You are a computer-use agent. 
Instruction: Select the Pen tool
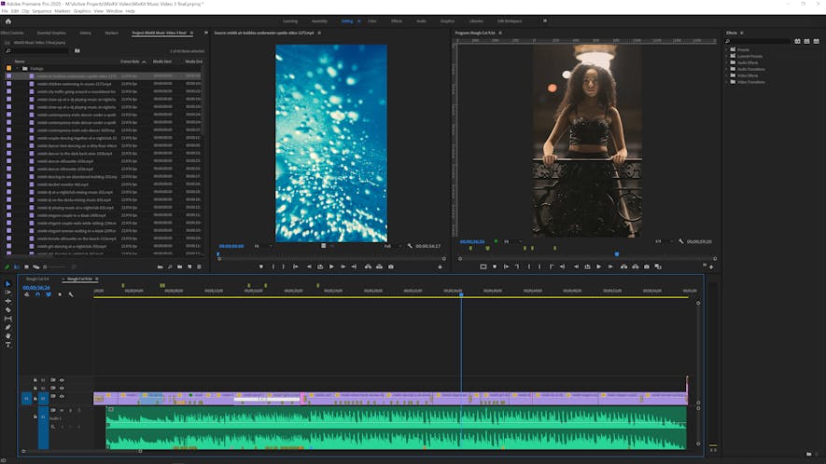click(x=8, y=327)
